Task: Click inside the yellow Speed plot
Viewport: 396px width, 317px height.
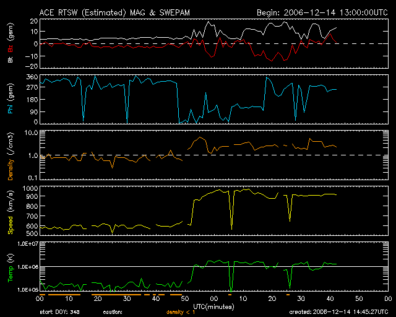Action: click(214, 211)
